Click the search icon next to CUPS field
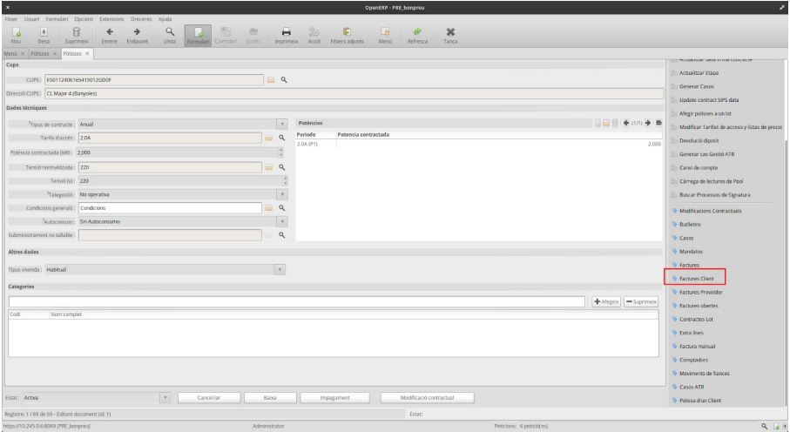The height and width of the screenshot is (432, 790). tap(283, 80)
